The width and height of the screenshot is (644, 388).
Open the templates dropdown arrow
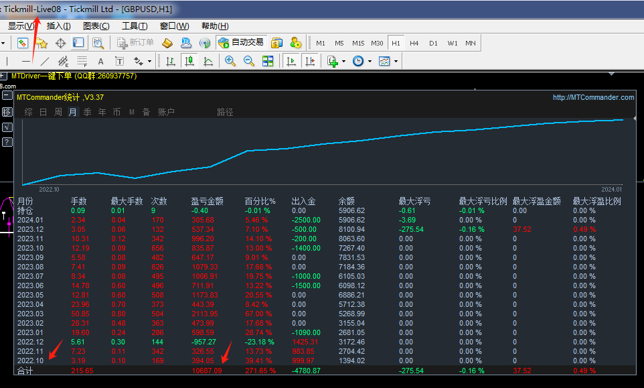tap(396, 62)
